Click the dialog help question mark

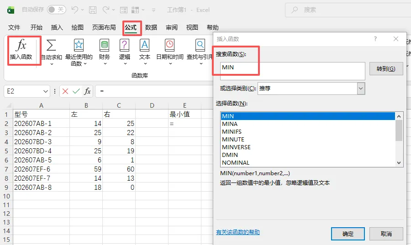(375, 39)
